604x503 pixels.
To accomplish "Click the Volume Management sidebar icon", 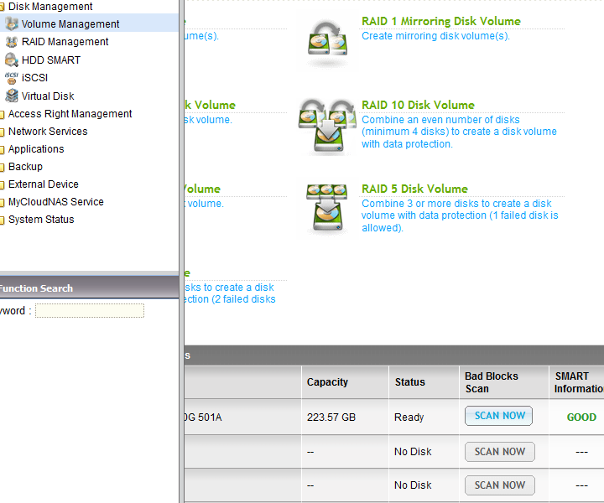I will (11, 24).
